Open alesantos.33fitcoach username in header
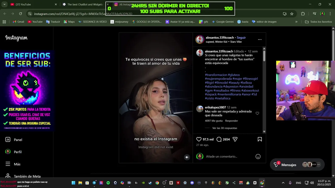This screenshot has width=335, height=188. 220,38
